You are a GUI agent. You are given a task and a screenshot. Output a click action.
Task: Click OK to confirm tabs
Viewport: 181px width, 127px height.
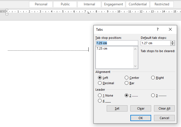[141, 118]
